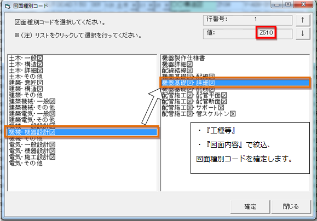317x221 pixels.
Task: Move row number up with ↑ button
Action: click(x=303, y=20)
